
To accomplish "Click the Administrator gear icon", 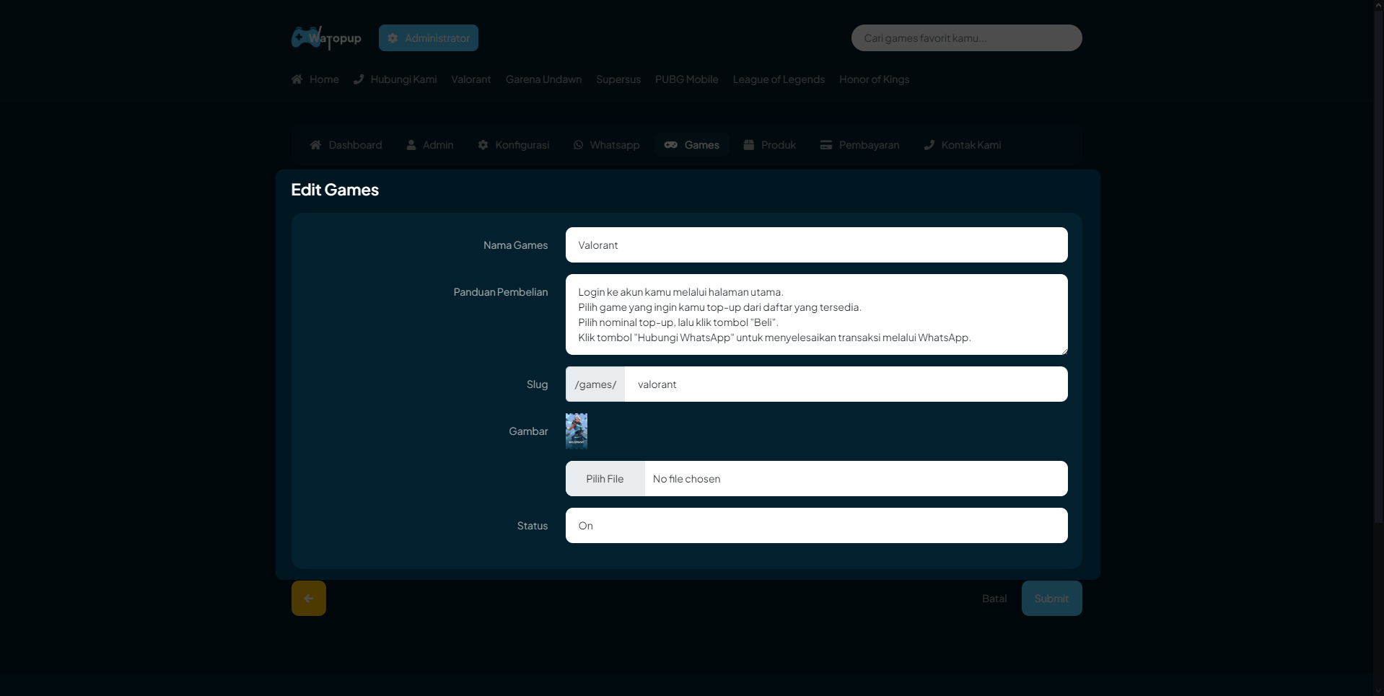I will point(393,38).
